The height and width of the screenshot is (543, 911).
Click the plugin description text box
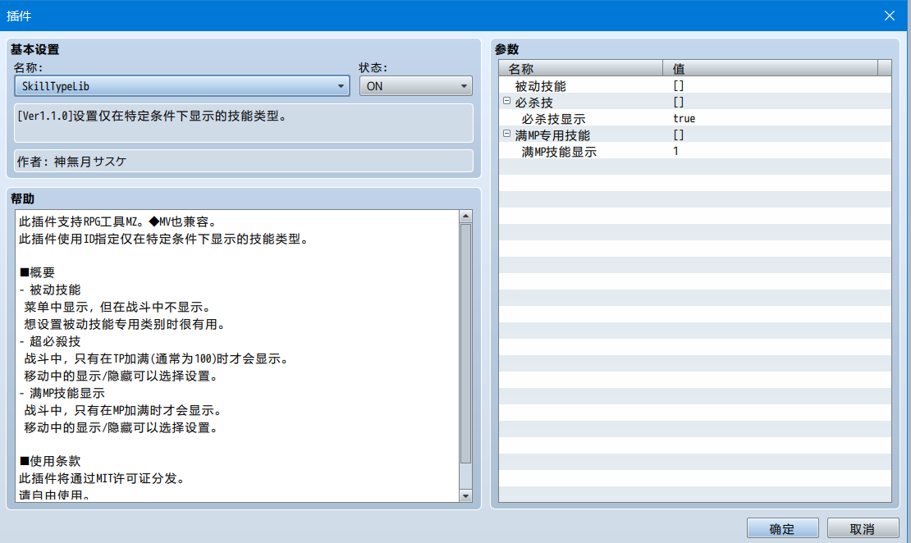[x=244, y=123]
